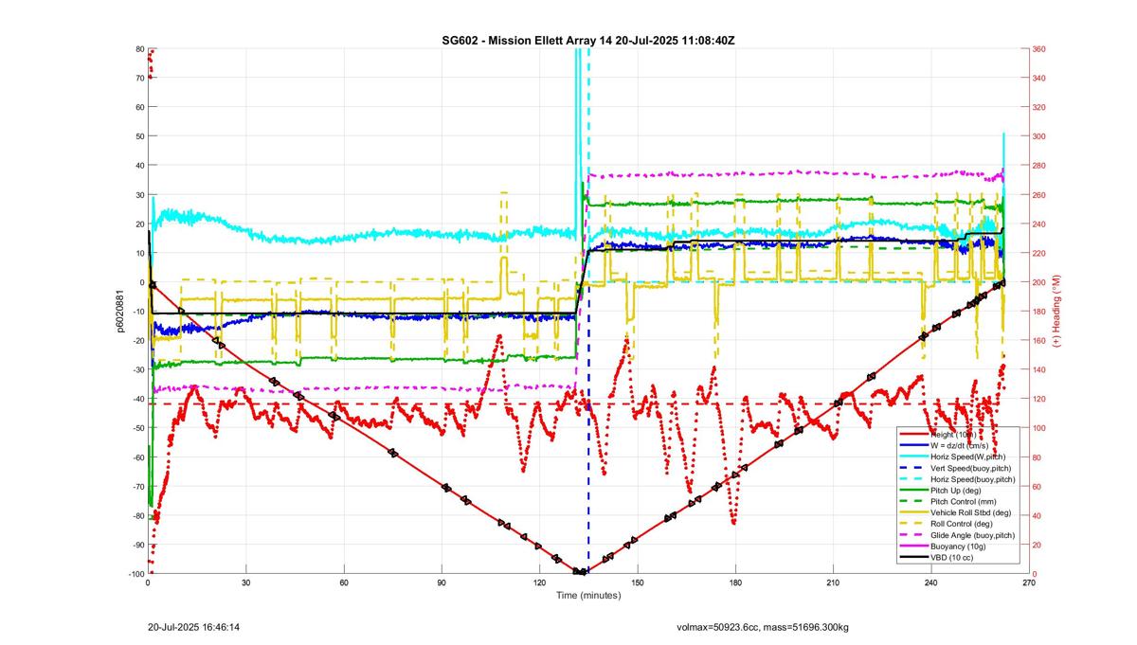
Task: Click the solid cyan line sample for Horiz Speed(W,pitch)
Action: (912, 457)
